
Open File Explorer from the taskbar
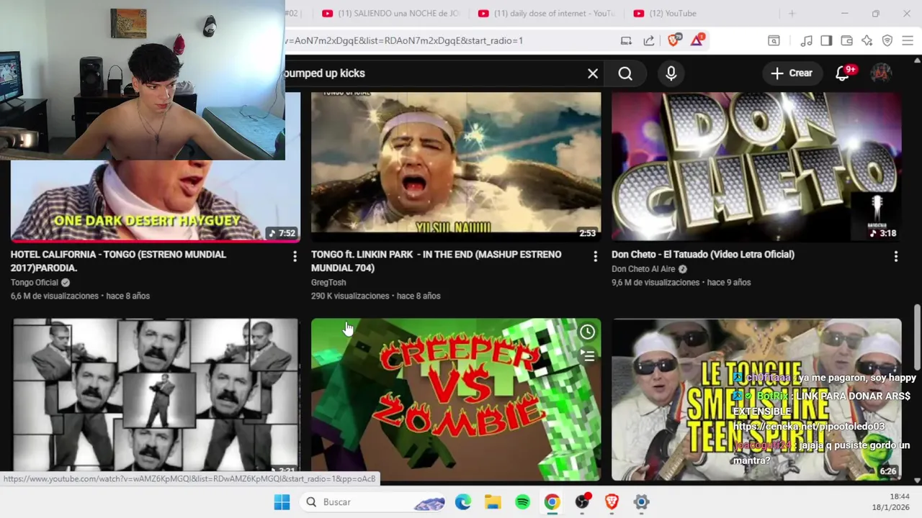pos(493,502)
